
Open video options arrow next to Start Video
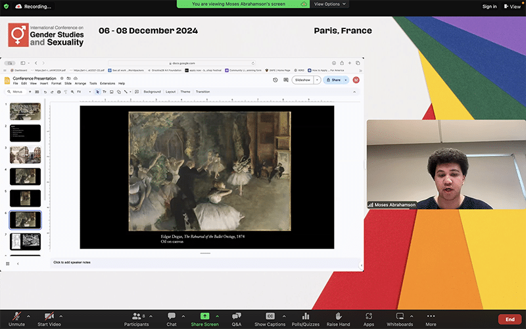(60, 316)
